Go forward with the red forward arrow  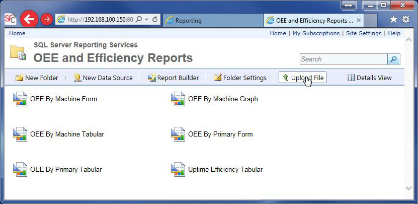47,19
